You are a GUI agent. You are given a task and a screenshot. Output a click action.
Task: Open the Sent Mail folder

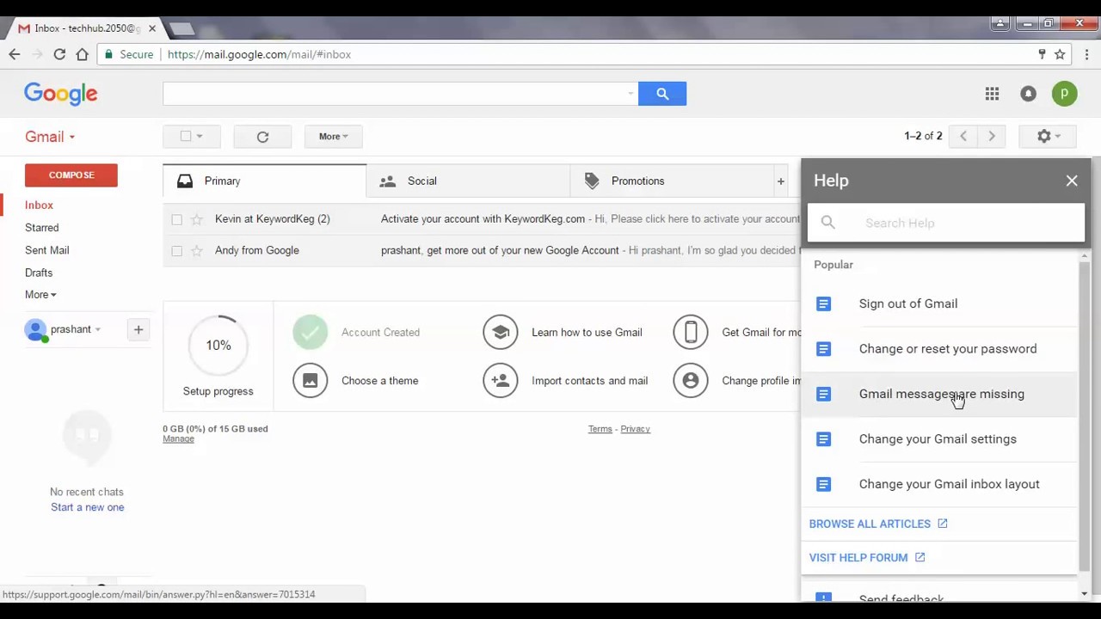coord(46,250)
